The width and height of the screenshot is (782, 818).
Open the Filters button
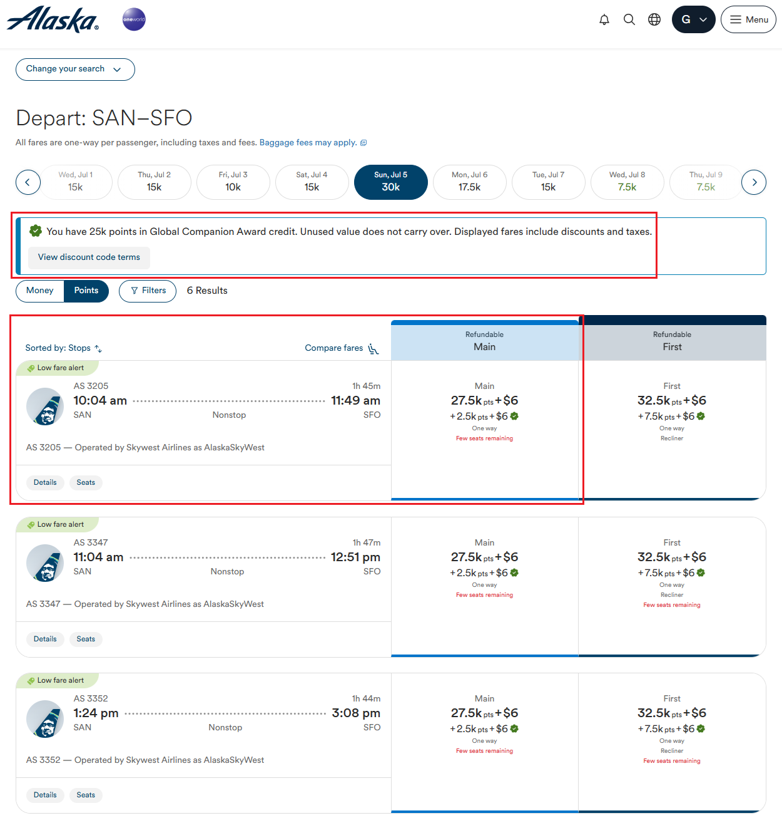[x=148, y=291]
